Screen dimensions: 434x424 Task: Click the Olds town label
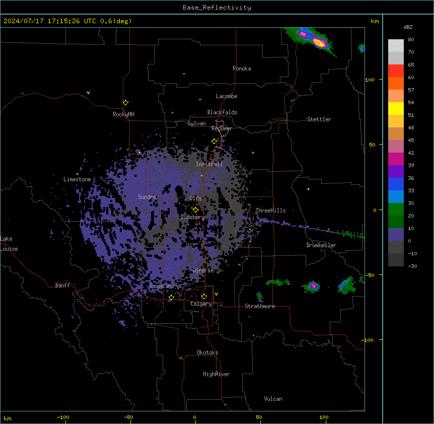click(195, 198)
